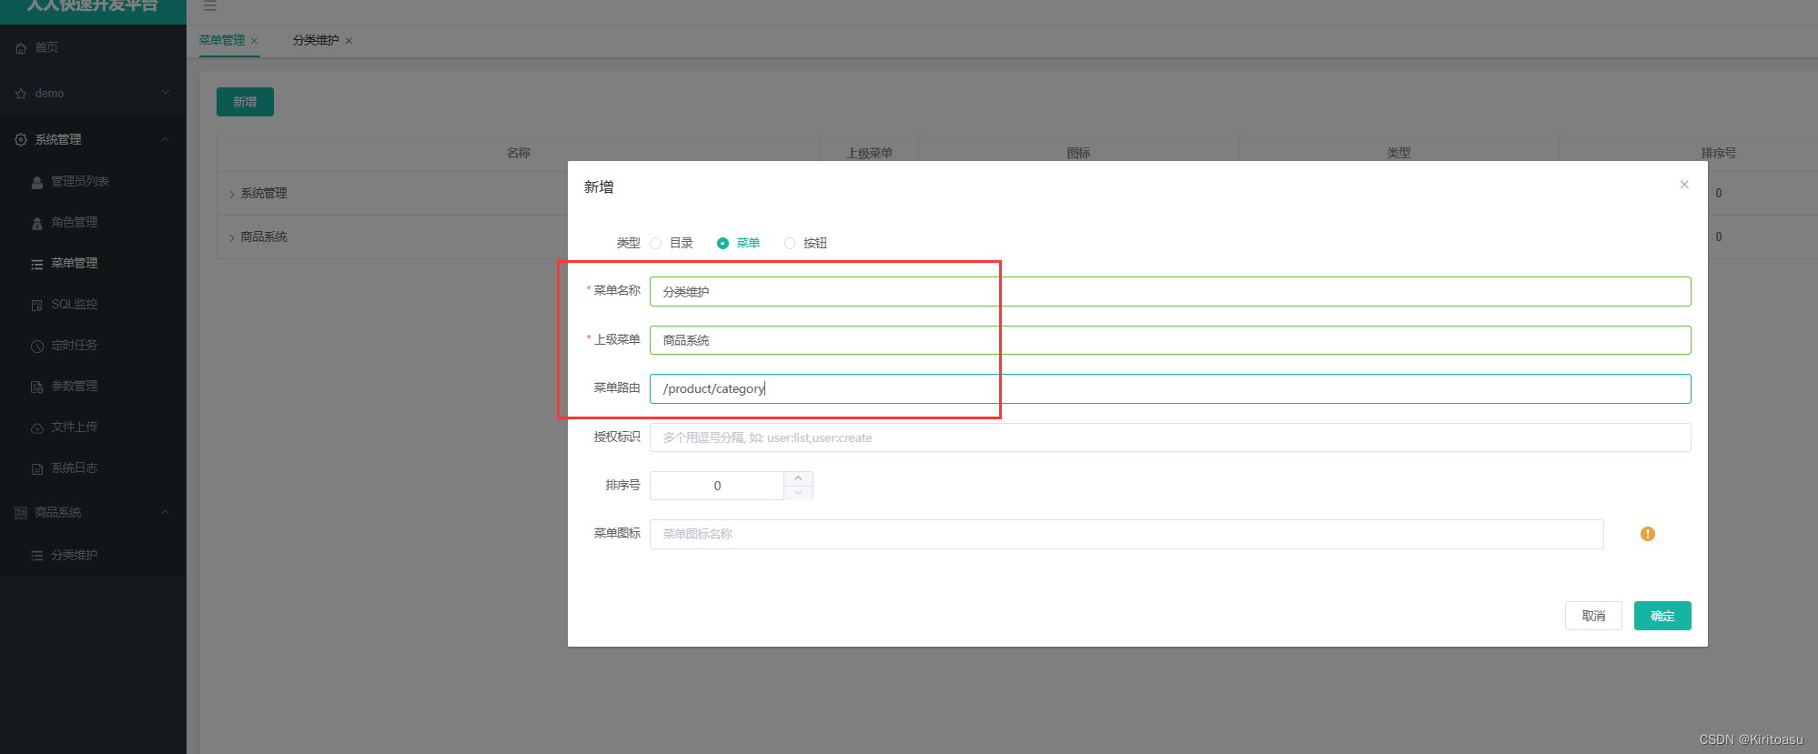Click the 取消 button

1593,616
